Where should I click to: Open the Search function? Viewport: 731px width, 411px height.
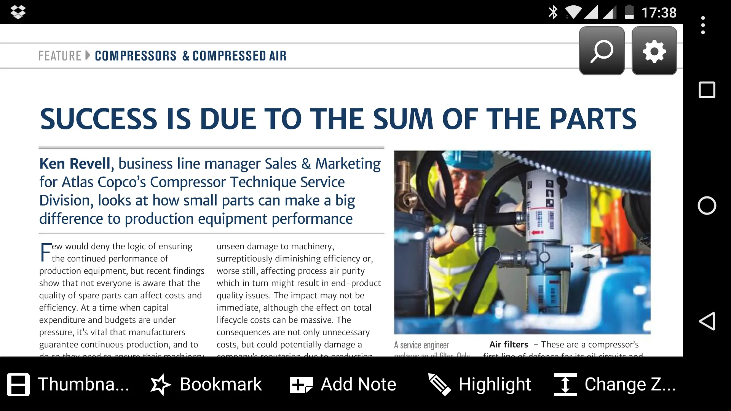coord(600,50)
